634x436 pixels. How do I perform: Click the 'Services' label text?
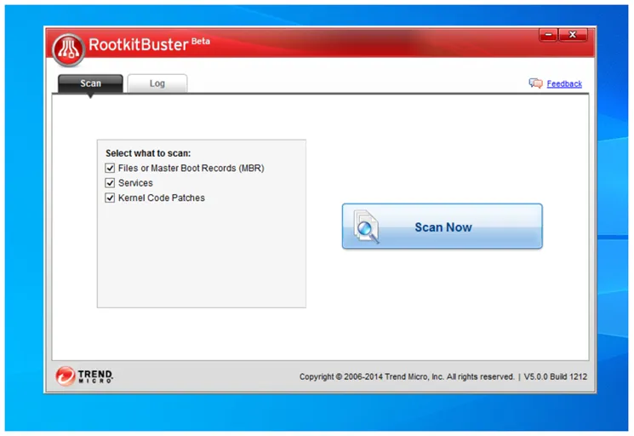(135, 183)
